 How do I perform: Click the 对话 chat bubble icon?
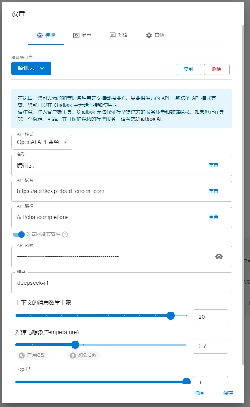tap(112, 35)
